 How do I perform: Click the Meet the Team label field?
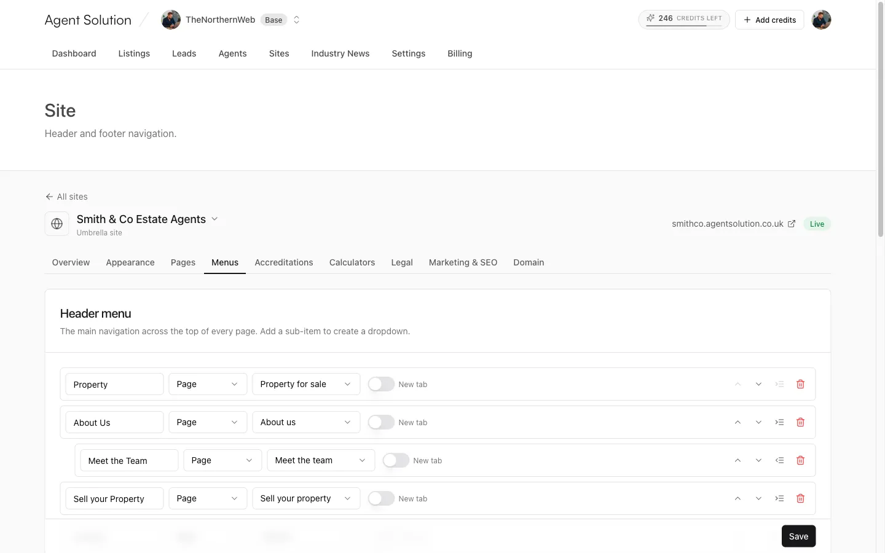pyautogui.click(x=129, y=460)
